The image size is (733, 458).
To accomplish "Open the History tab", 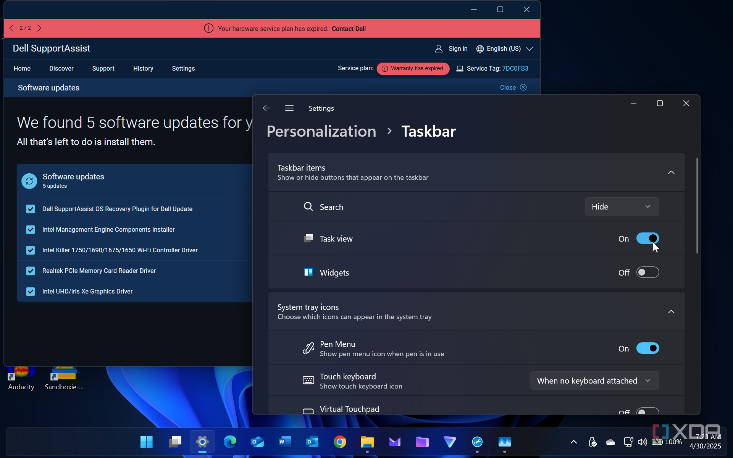I will coord(143,69).
